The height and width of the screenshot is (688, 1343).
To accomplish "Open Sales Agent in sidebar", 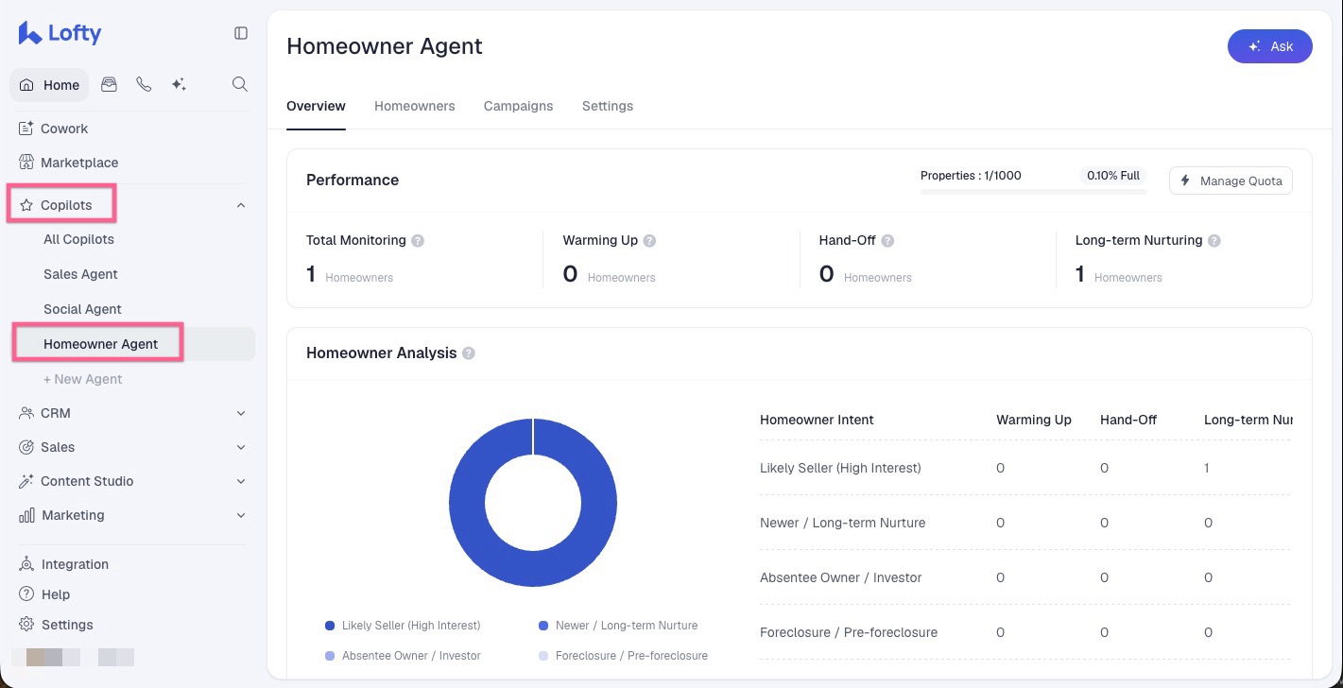I will (x=80, y=274).
